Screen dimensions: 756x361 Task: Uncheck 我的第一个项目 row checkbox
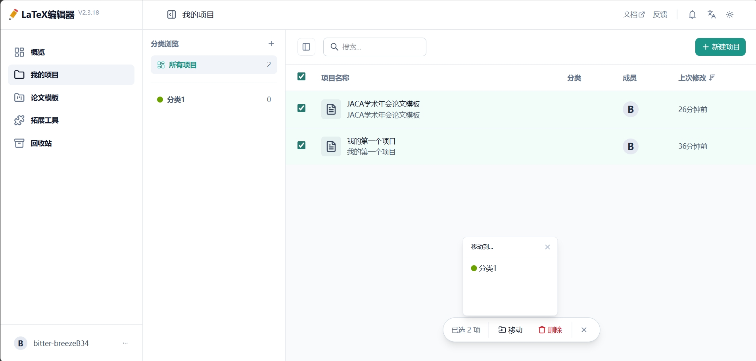(x=301, y=145)
